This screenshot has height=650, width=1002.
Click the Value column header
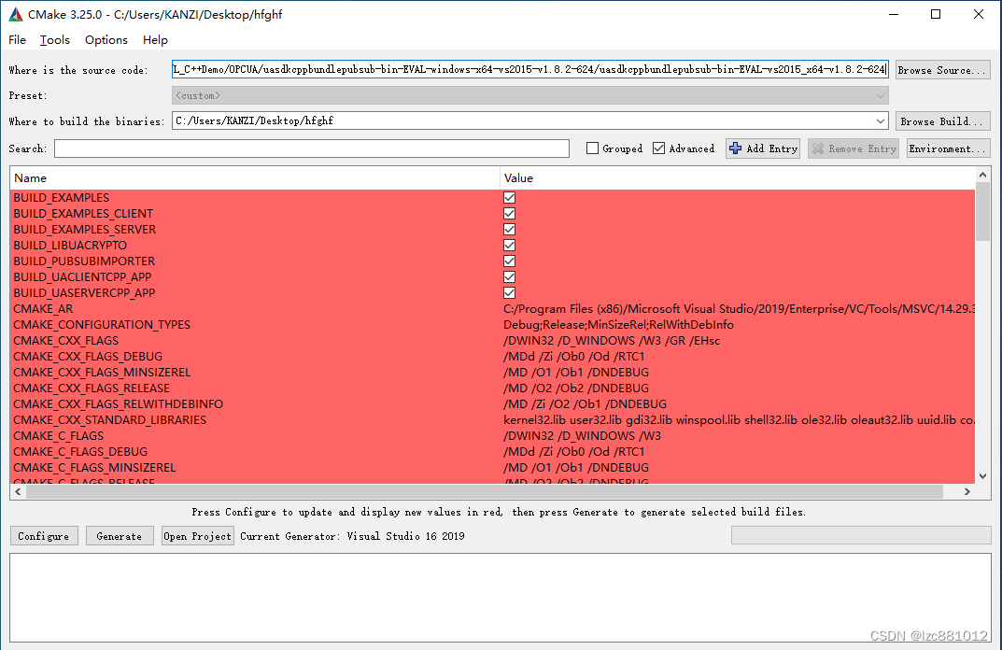coord(738,177)
